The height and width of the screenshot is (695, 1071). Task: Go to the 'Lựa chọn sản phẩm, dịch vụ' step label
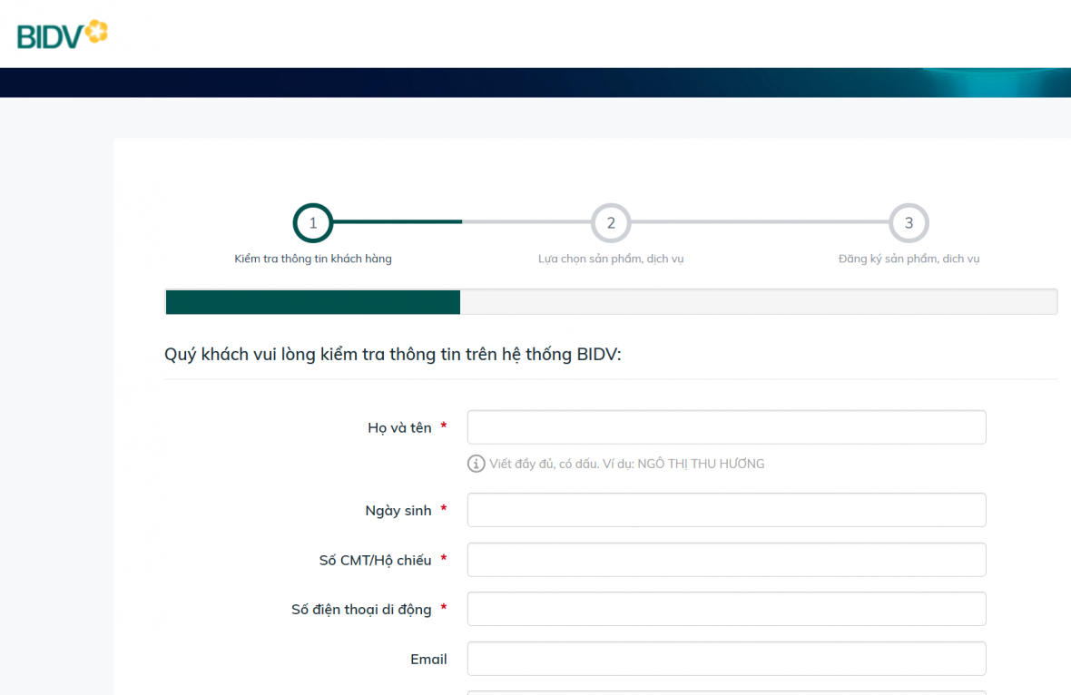click(x=611, y=259)
